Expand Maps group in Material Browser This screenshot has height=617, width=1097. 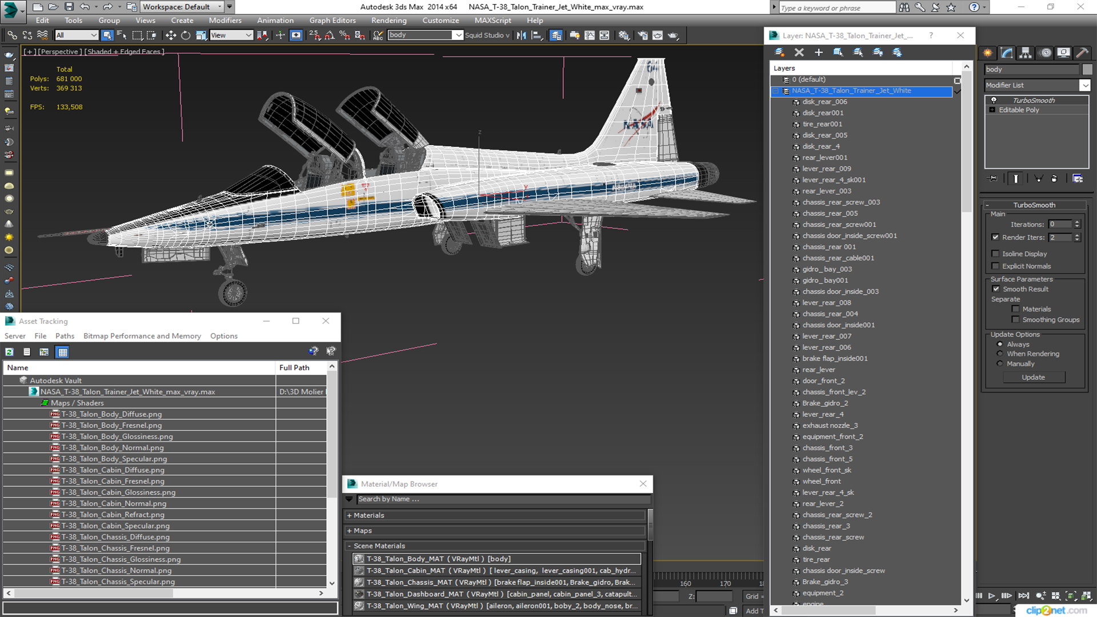coord(349,531)
